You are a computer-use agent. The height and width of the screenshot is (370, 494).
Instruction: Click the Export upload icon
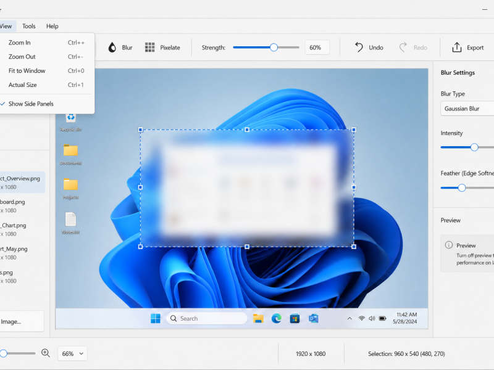click(x=457, y=47)
